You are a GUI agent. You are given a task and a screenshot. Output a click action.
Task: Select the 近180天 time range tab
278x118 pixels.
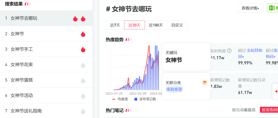156,25
